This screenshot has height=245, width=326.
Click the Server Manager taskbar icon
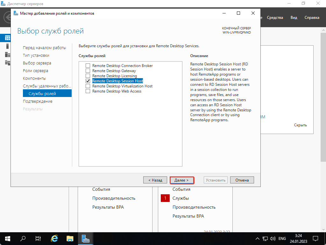[x=85, y=238]
